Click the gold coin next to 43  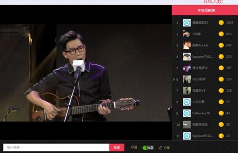221,113
